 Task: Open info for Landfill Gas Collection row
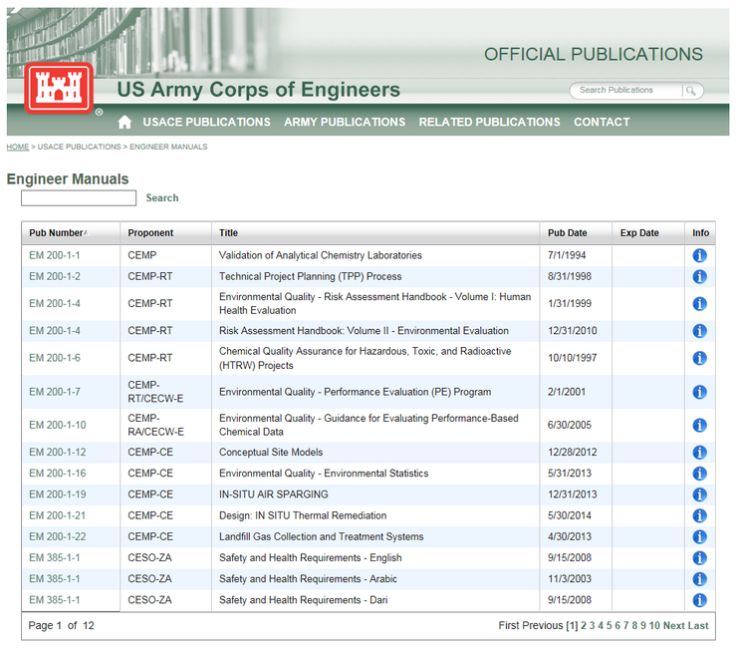pyautogui.click(x=699, y=537)
